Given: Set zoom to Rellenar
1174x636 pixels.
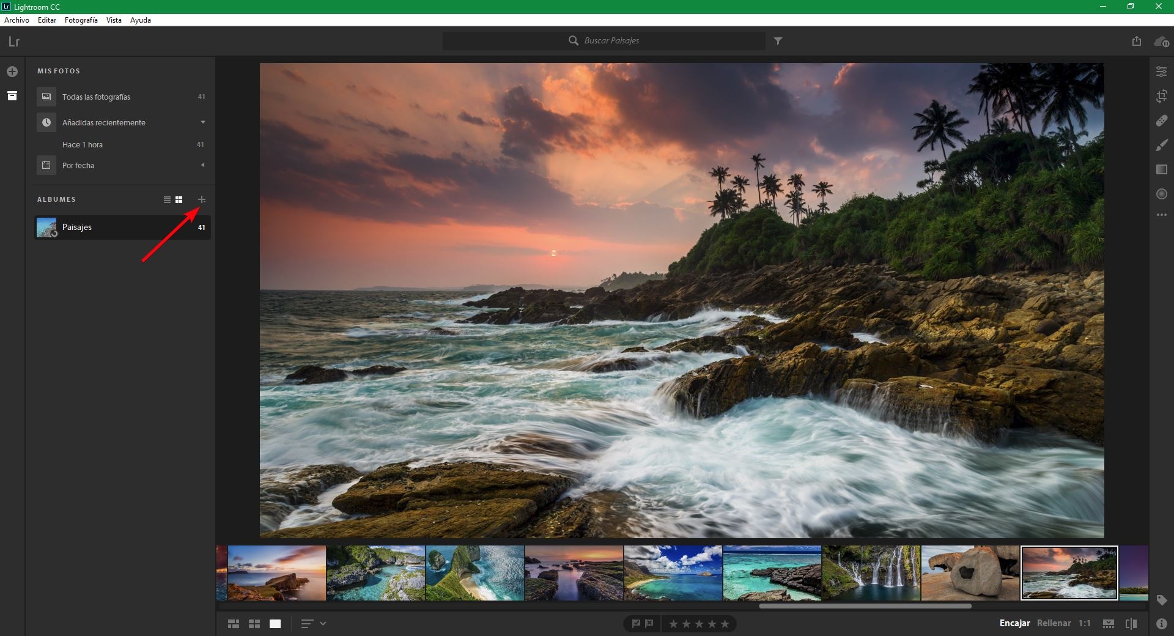Looking at the screenshot, I should 1054,623.
